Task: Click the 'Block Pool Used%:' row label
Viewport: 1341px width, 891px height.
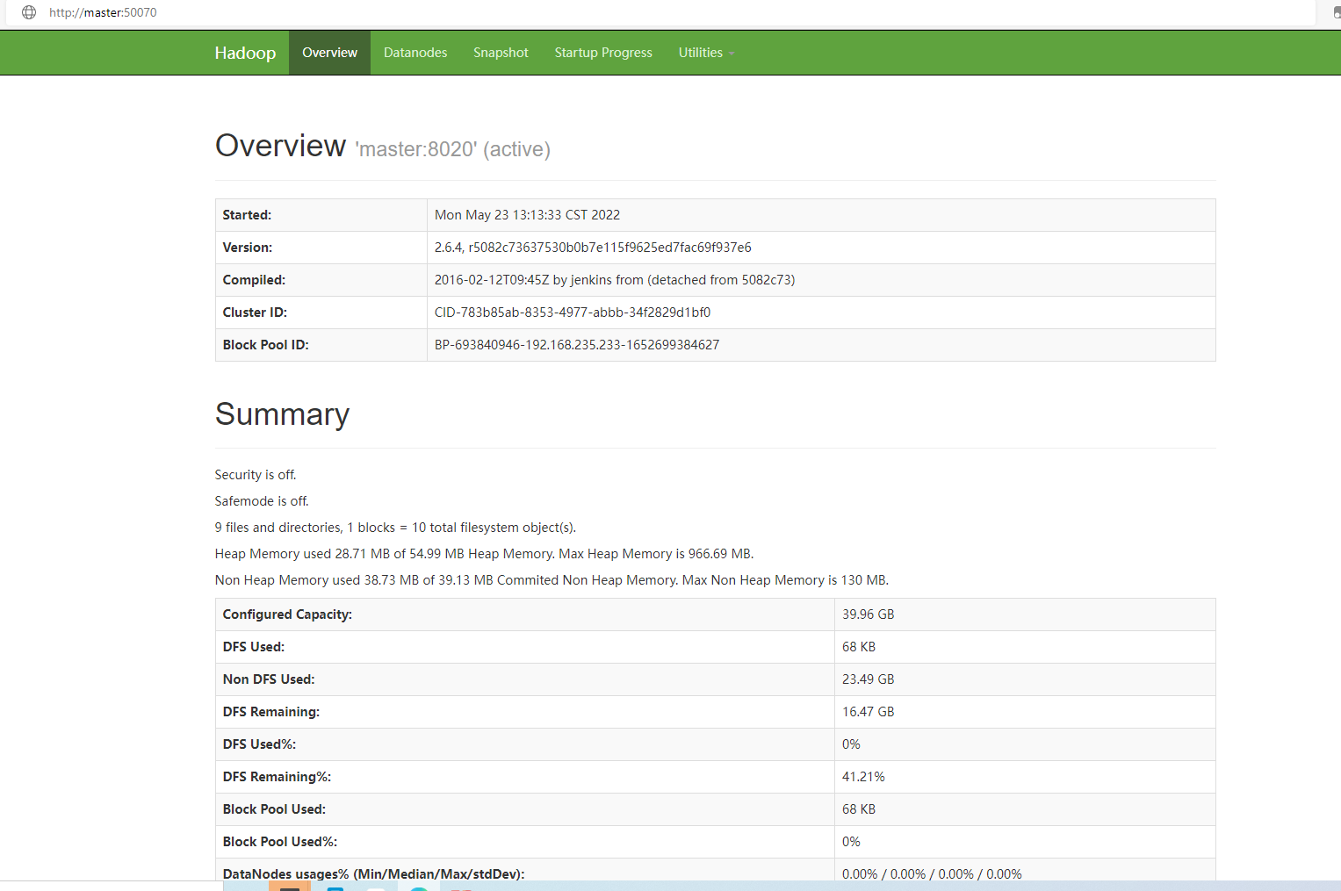Action: click(x=280, y=842)
